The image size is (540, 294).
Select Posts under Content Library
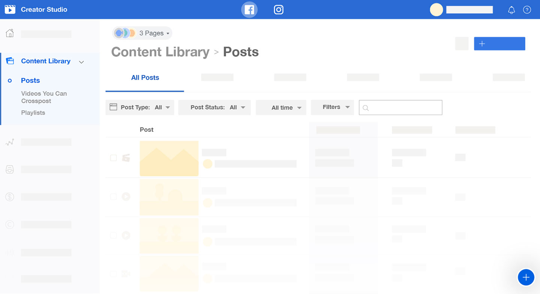(30, 80)
